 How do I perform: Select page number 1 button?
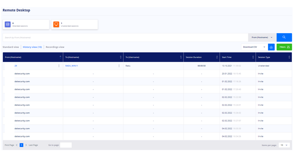[x=22, y=145]
